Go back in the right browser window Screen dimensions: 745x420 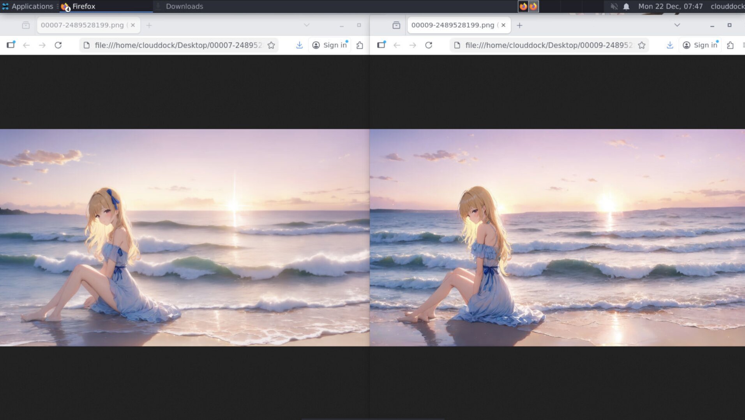click(397, 45)
